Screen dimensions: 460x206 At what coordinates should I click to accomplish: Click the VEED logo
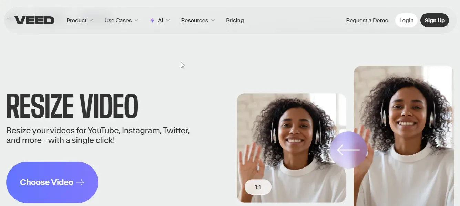34,20
